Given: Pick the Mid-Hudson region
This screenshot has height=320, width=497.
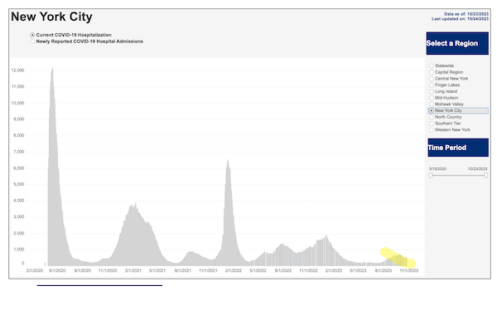Looking at the screenshot, I should click(432, 98).
